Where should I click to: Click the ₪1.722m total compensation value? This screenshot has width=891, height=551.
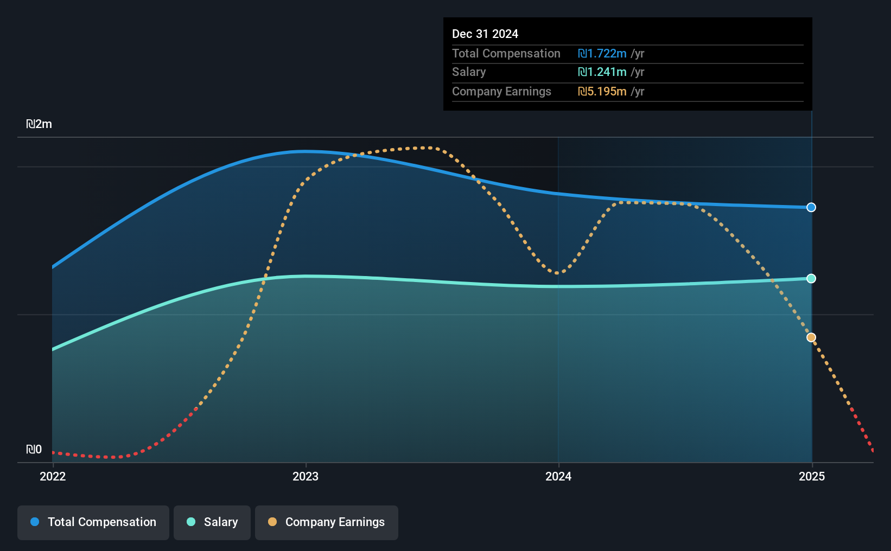602,53
